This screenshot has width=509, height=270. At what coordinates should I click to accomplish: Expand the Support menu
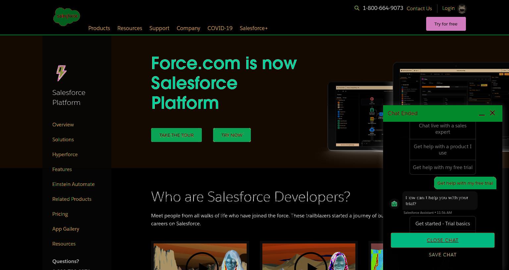pyautogui.click(x=159, y=28)
